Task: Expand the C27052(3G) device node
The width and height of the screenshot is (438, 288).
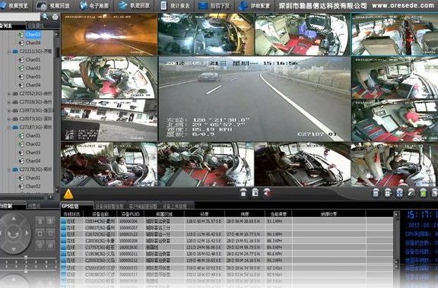Action: coord(9,94)
